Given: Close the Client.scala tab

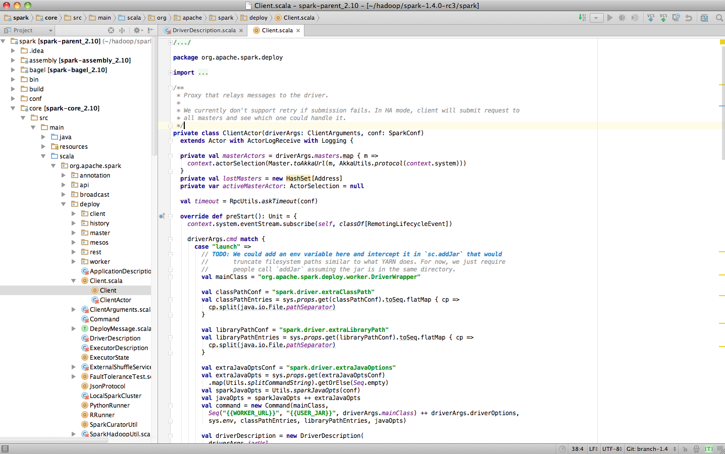Looking at the screenshot, I should [x=298, y=30].
